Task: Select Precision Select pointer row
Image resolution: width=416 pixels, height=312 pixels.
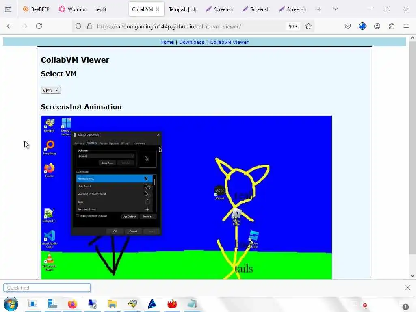Action: [114, 209]
